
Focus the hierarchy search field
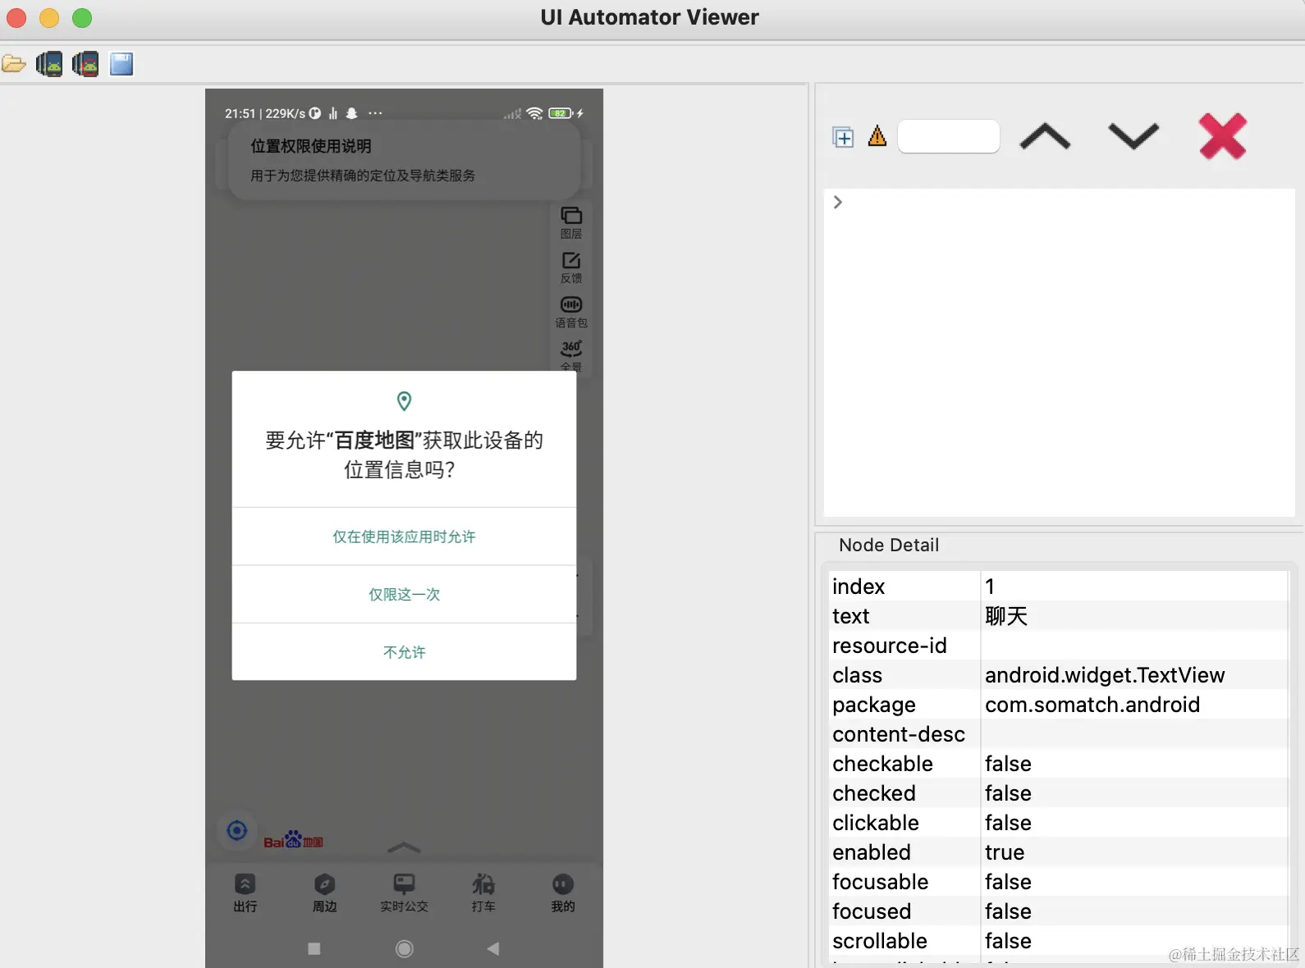949,136
